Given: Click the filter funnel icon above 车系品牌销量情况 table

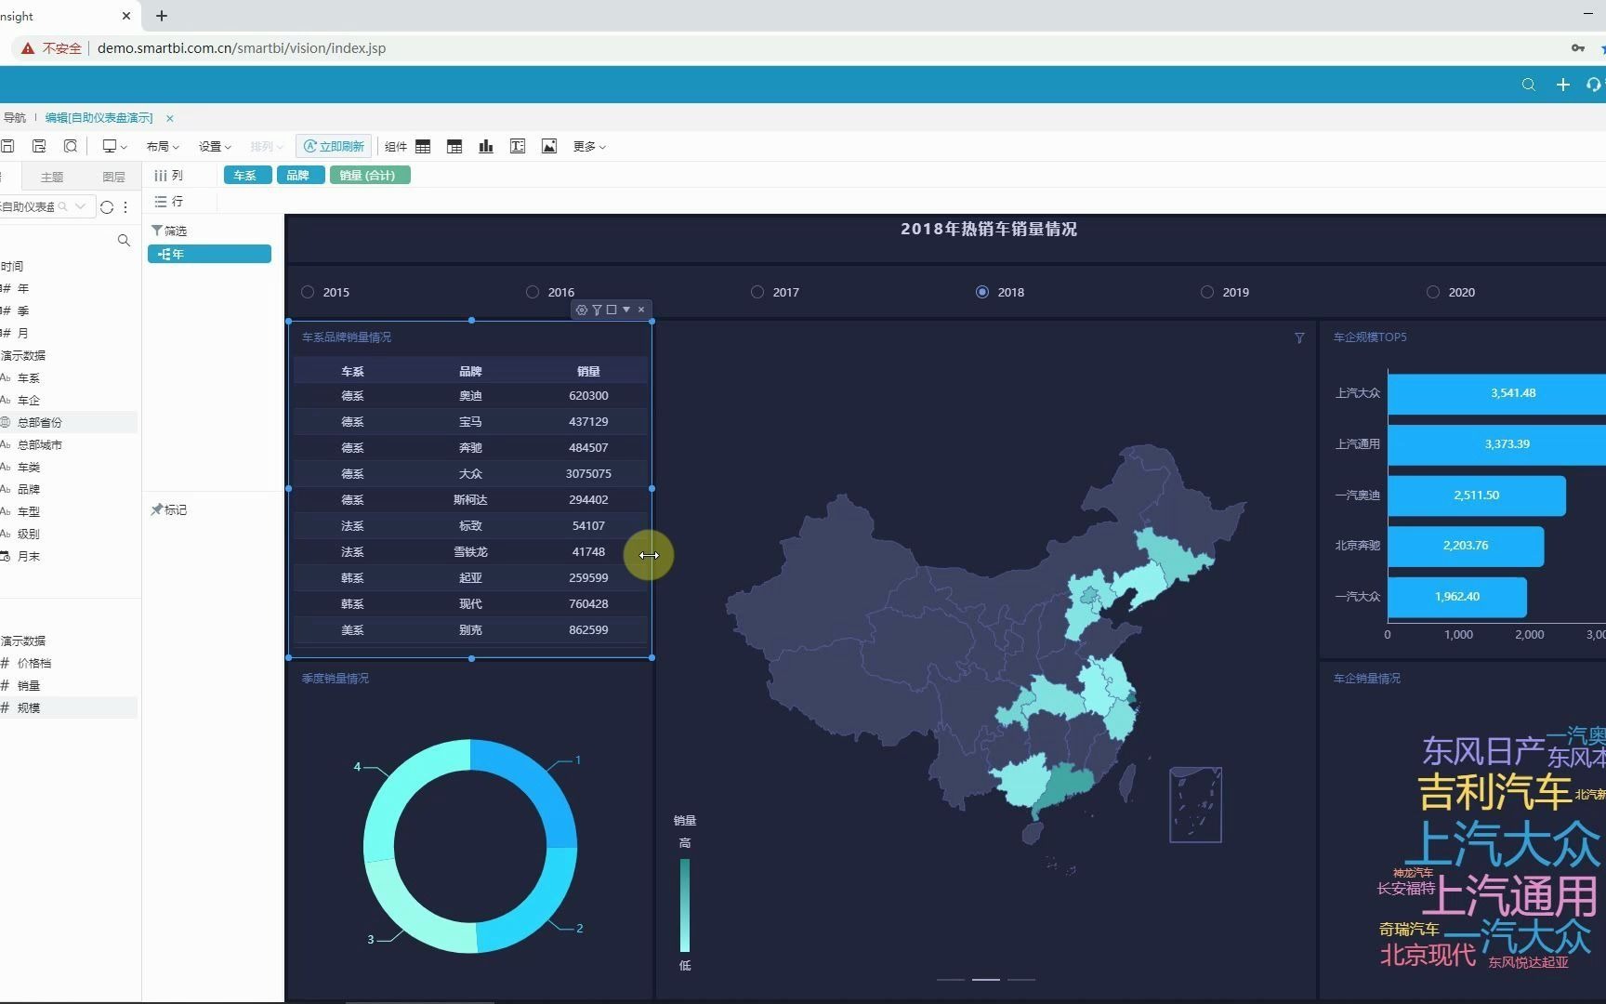Looking at the screenshot, I should tap(597, 310).
